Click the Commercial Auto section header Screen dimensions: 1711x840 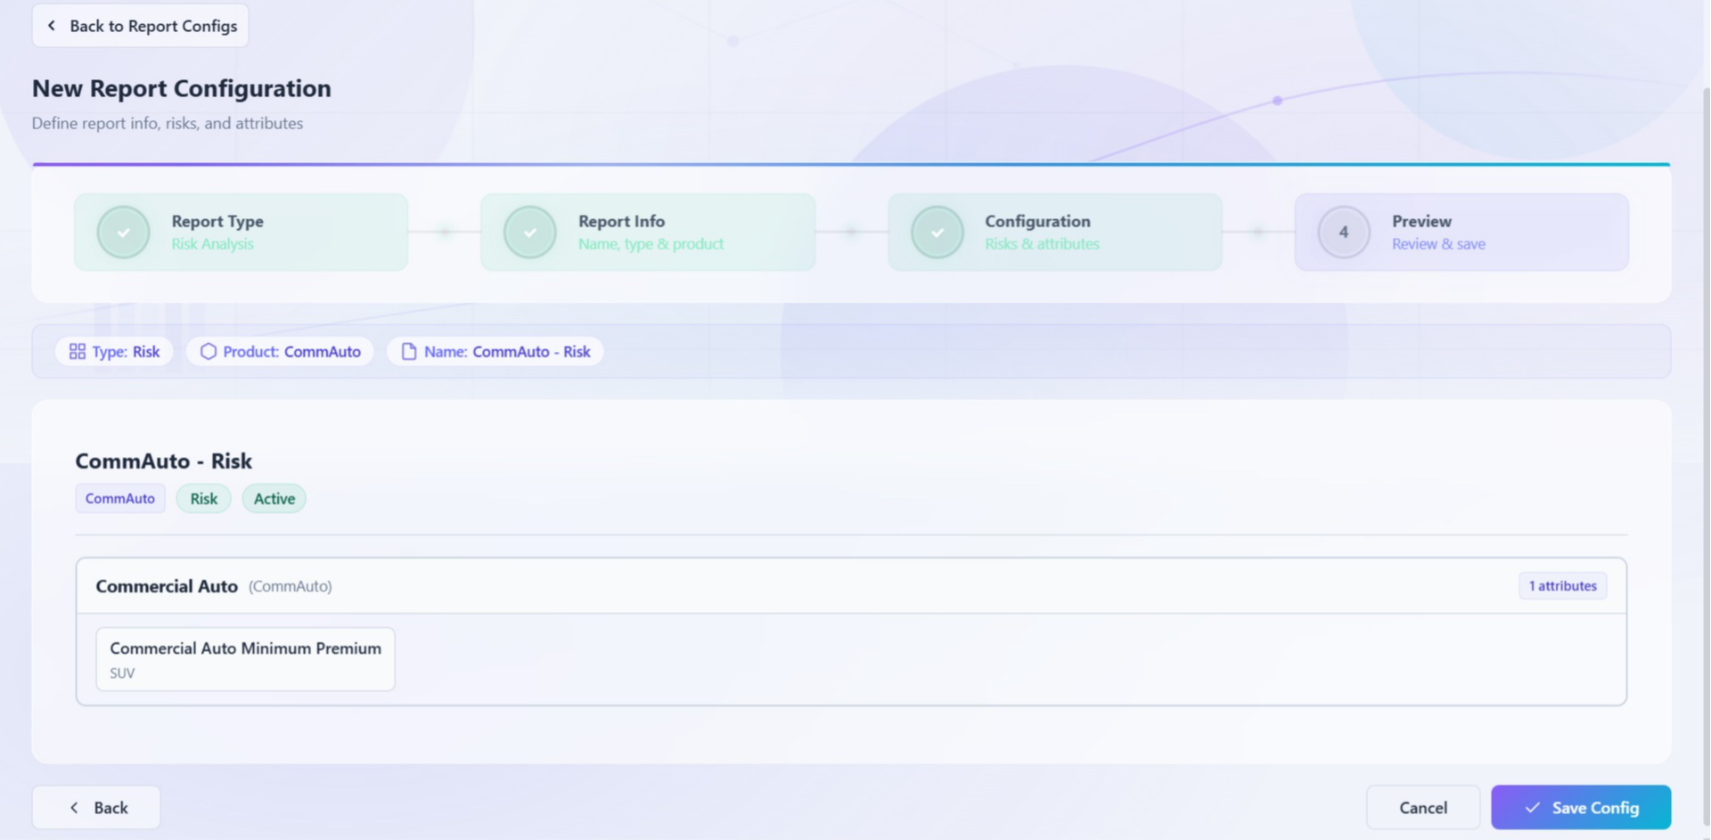pyautogui.click(x=851, y=586)
